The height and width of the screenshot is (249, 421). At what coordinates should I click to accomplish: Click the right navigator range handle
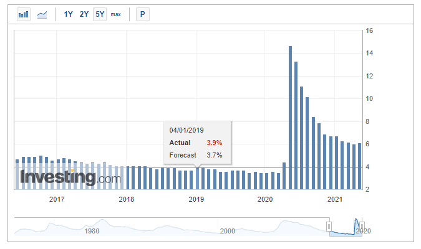click(x=362, y=226)
